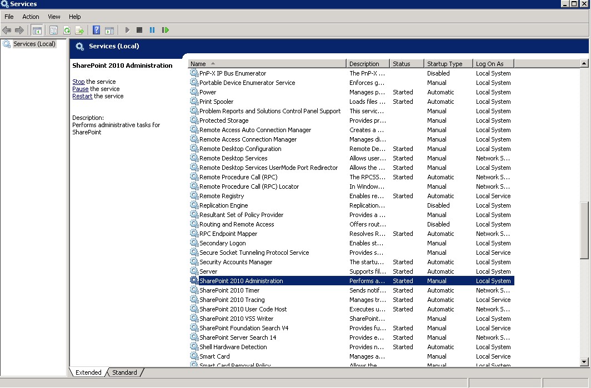Toggle Show/Hide Console Tree icon
Viewport: 591px width, 388px height.
point(37,30)
